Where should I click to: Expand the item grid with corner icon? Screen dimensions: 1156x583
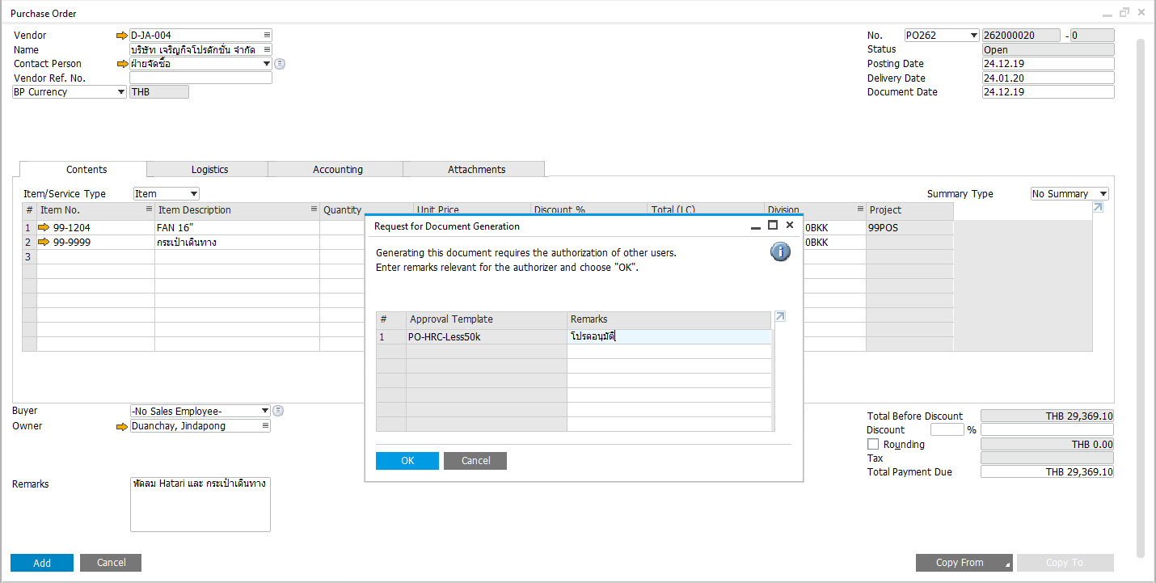[1098, 208]
